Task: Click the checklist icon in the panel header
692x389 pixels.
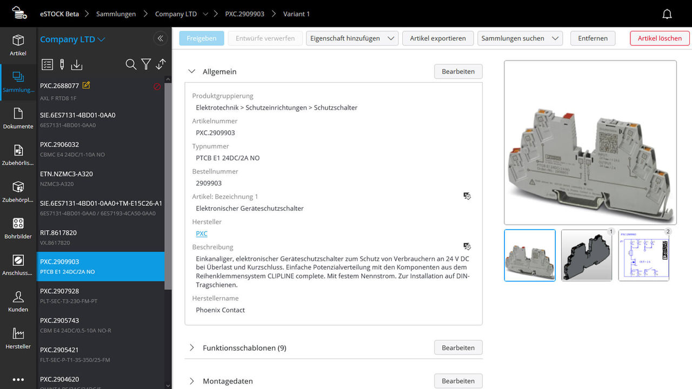Action: (47, 64)
